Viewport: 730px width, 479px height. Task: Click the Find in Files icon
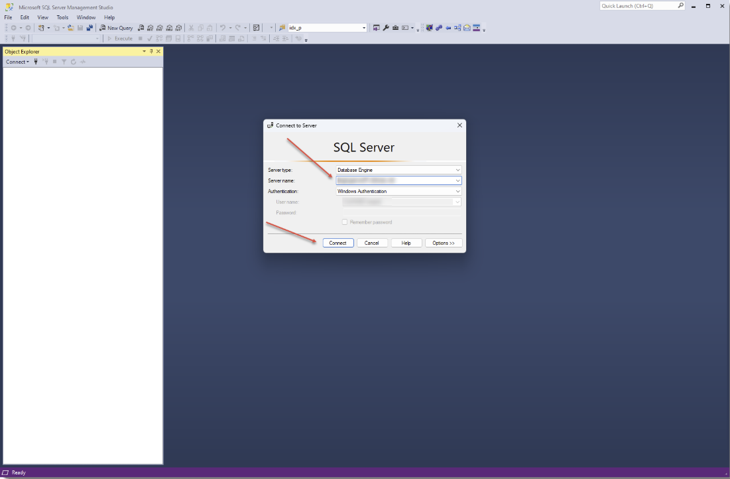[x=282, y=28]
